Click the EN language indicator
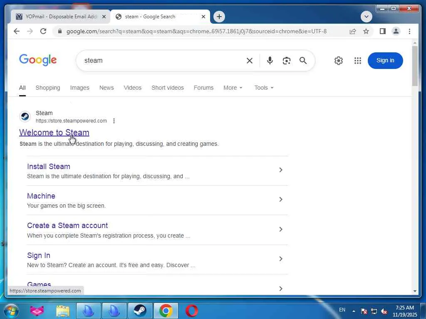The width and height of the screenshot is (426, 319). pyautogui.click(x=342, y=310)
